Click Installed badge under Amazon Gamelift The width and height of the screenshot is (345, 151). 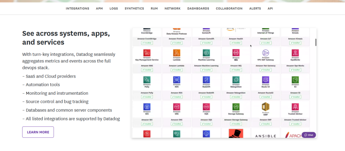point(206,43)
